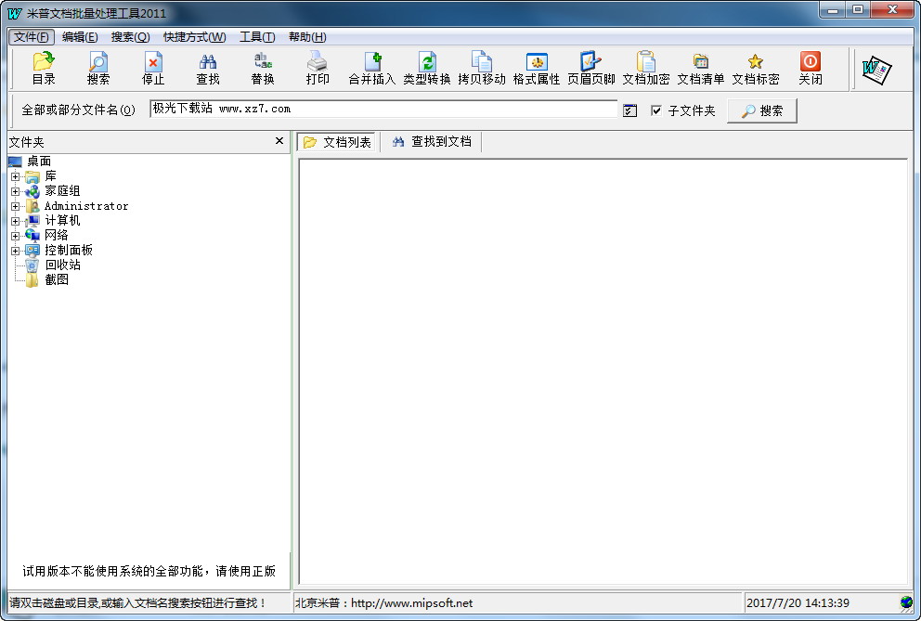The height and width of the screenshot is (621, 921).
Task: Click the red 关闭 power icon
Action: [810, 61]
